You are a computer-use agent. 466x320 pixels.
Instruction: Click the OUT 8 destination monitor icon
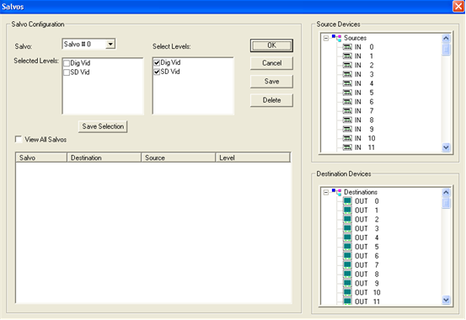tap(347, 275)
